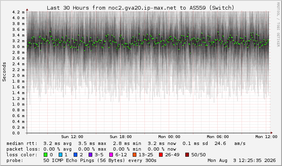Click the purple 3-5 loss swatch
The height and width of the screenshot is (166, 282).
(91, 155)
